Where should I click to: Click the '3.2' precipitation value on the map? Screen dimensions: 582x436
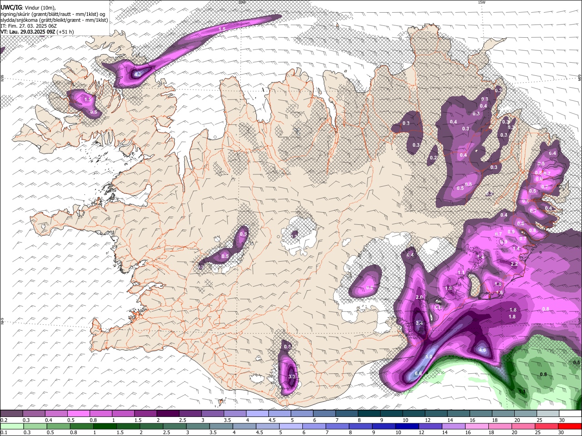tap(292, 377)
